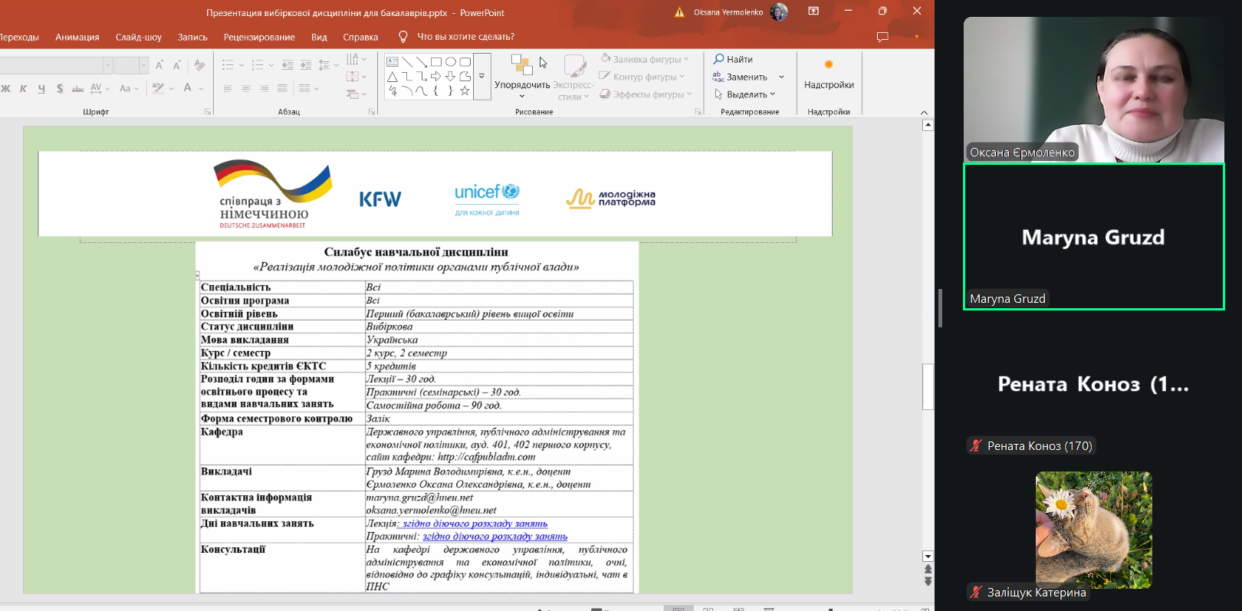The height and width of the screenshot is (611, 1242).
Task: Click the italic (К) formatting button
Action: pyautogui.click(x=23, y=89)
